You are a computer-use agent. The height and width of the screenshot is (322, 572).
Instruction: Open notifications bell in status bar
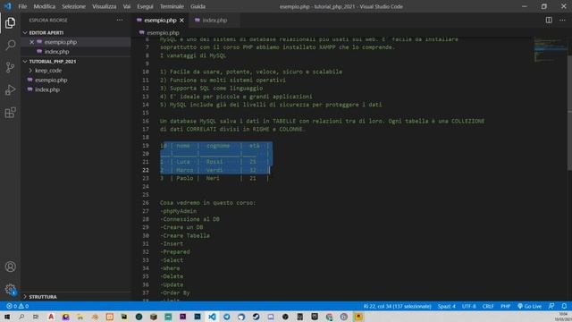[x=564, y=306]
